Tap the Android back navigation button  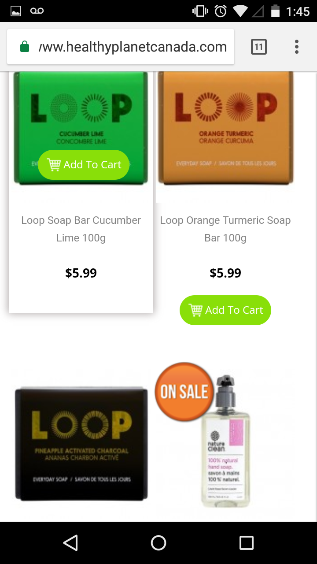click(70, 543)
